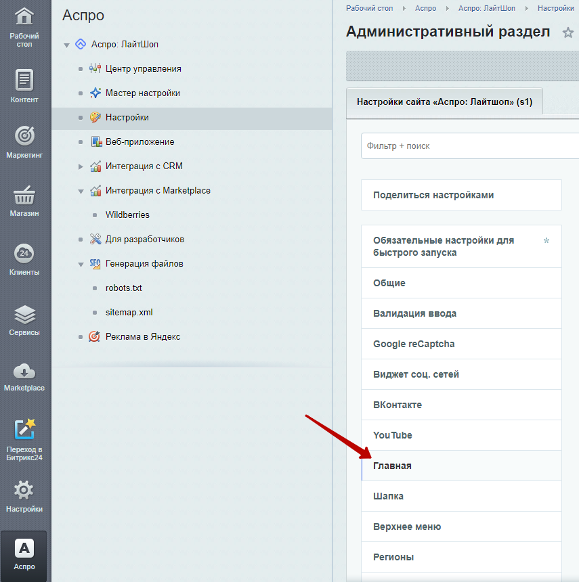Open Поделиться настройками
The height and width of the screenshot is (582, 579).
(461, 195)
